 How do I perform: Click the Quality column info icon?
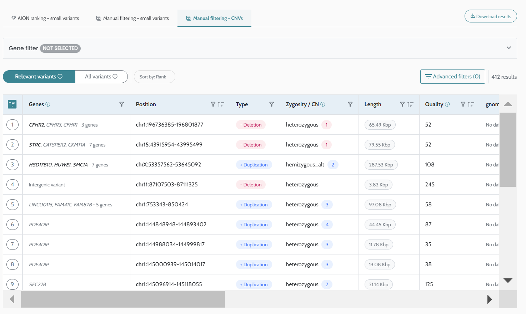(447, 104)
